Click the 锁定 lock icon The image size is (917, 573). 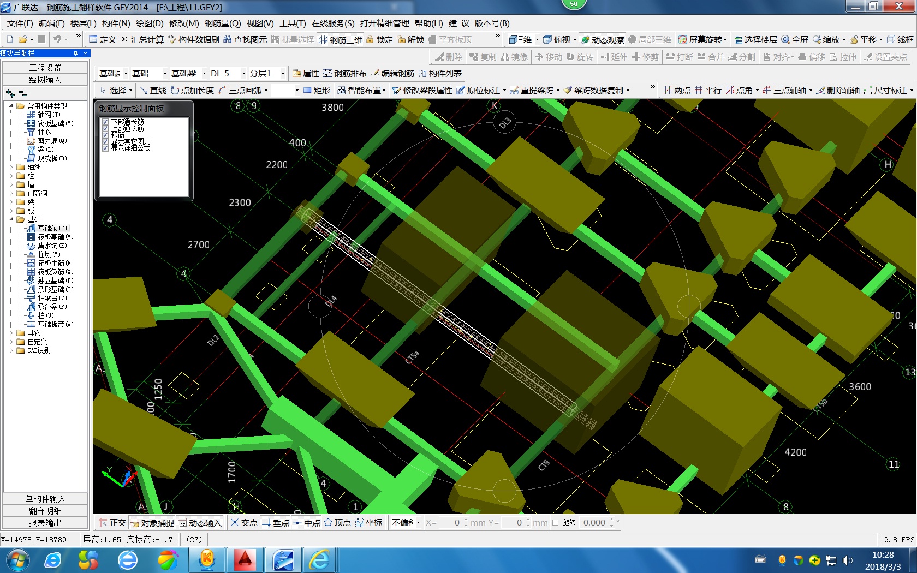point(379,39)
